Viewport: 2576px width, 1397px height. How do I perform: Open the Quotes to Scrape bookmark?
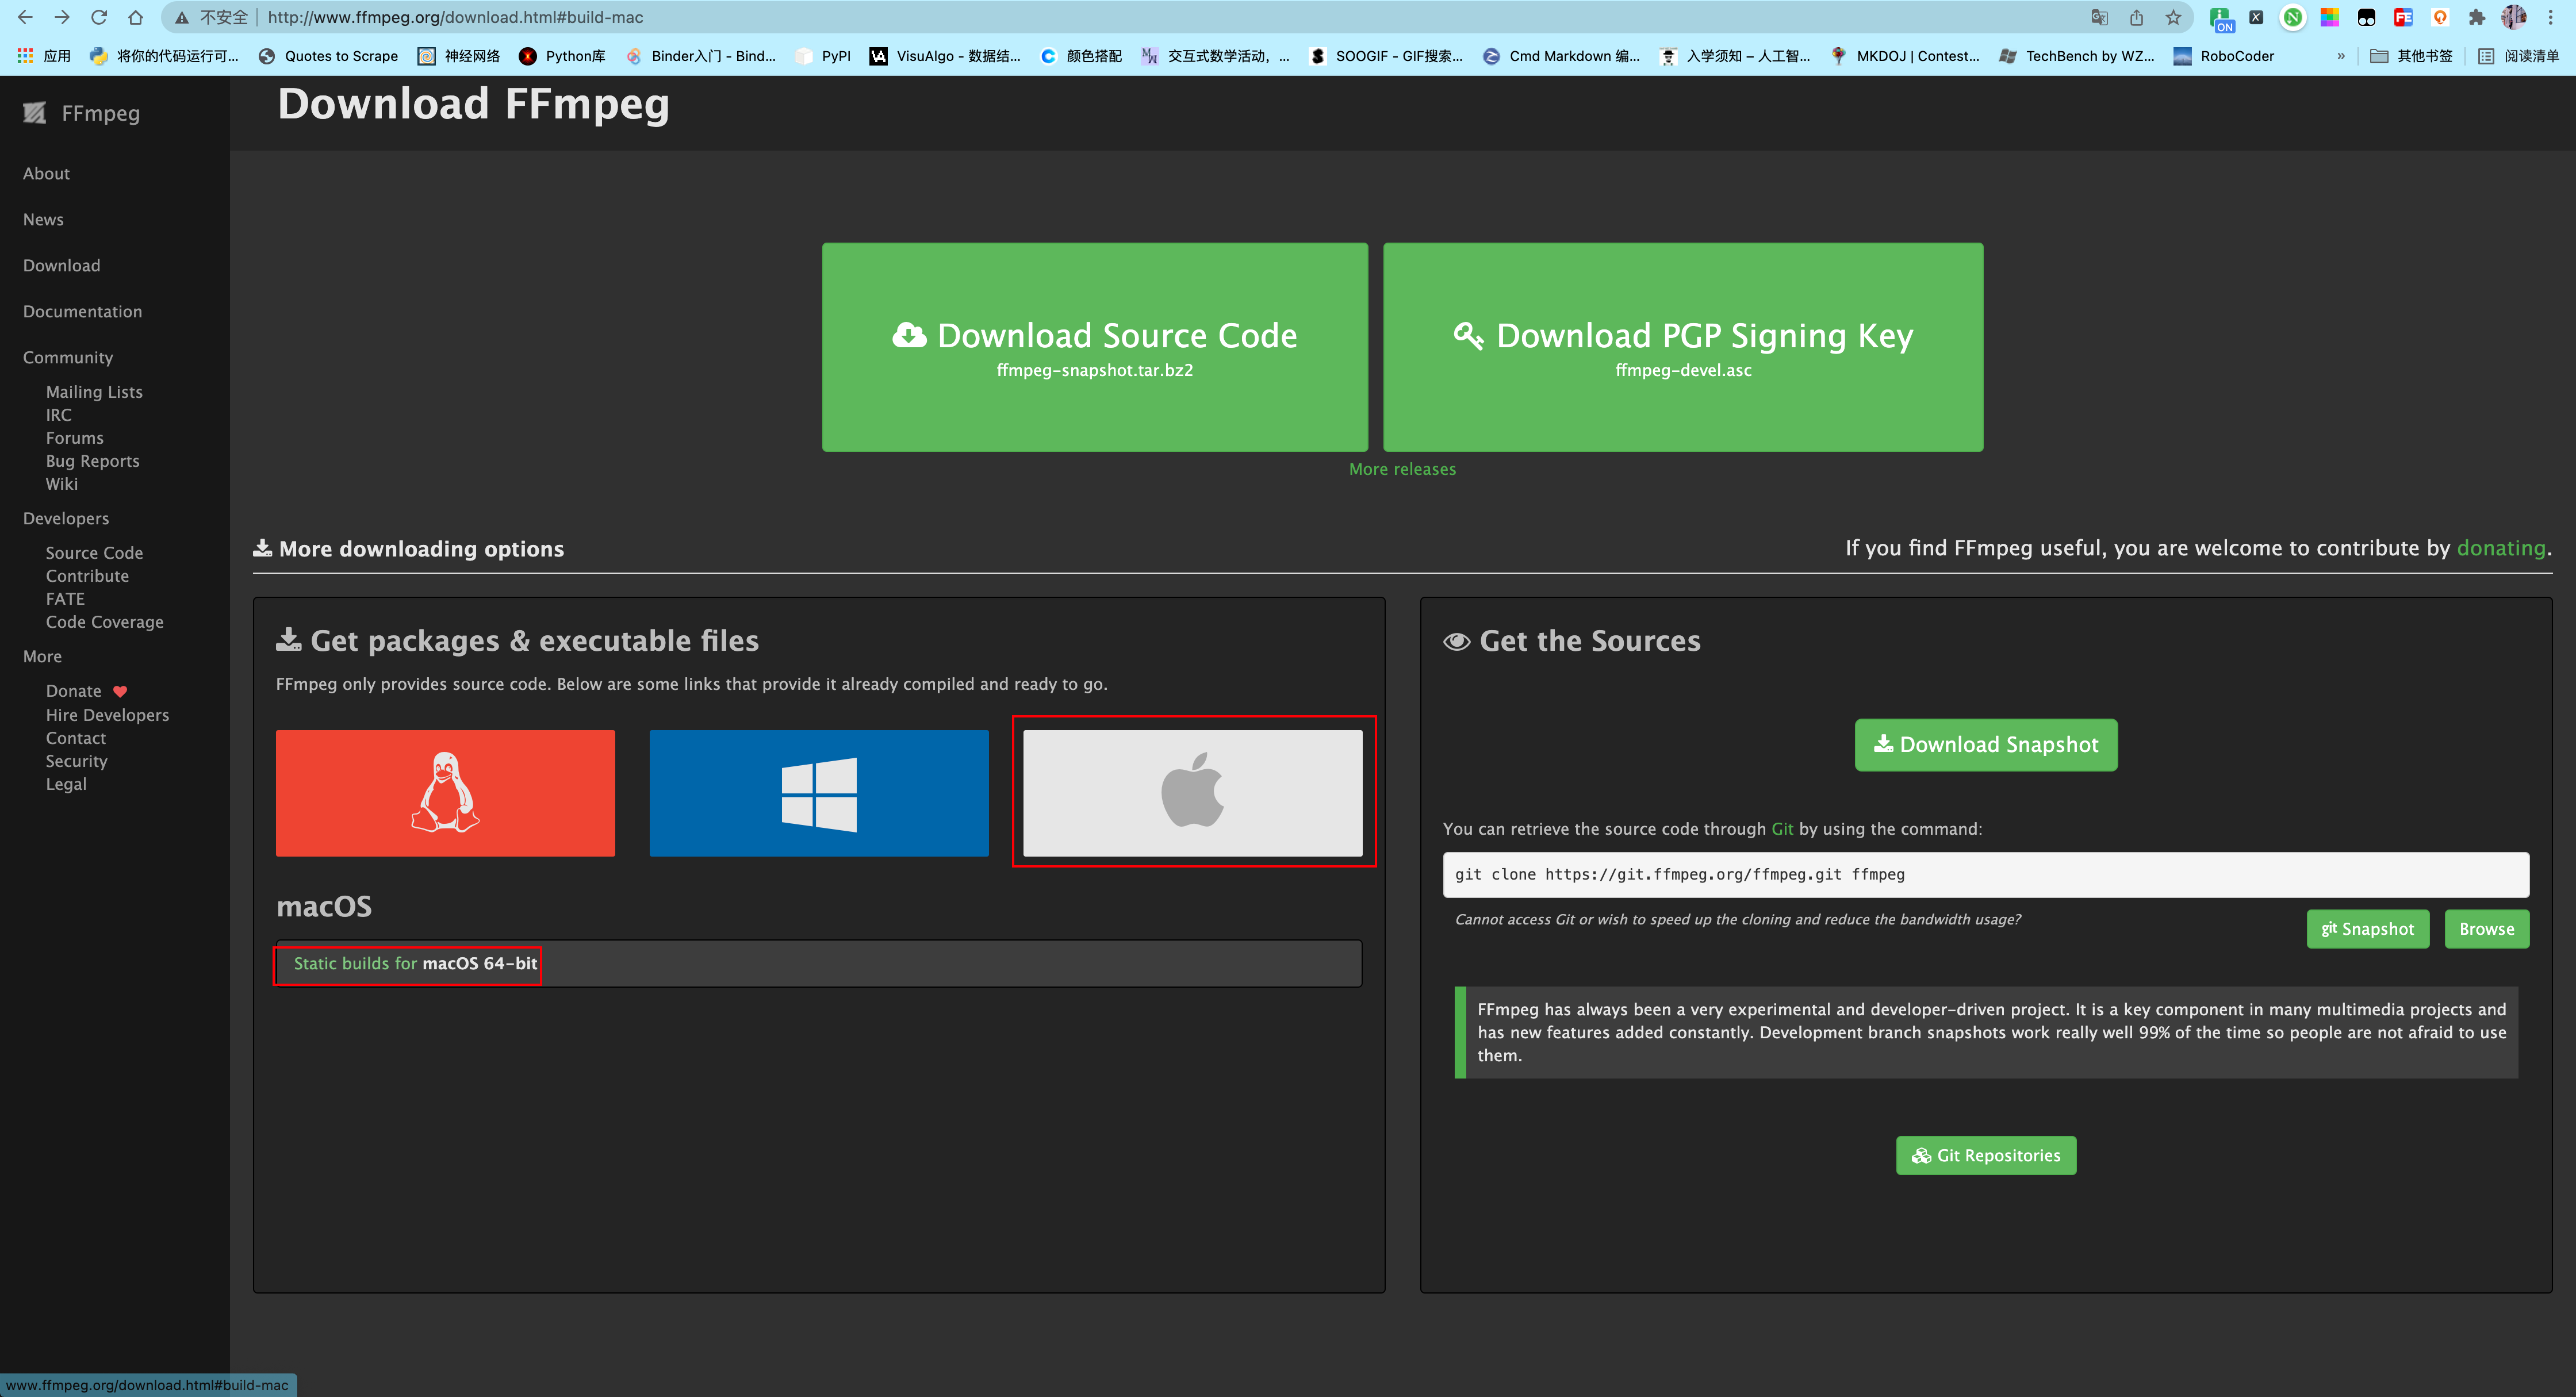(x=328, y=56)
